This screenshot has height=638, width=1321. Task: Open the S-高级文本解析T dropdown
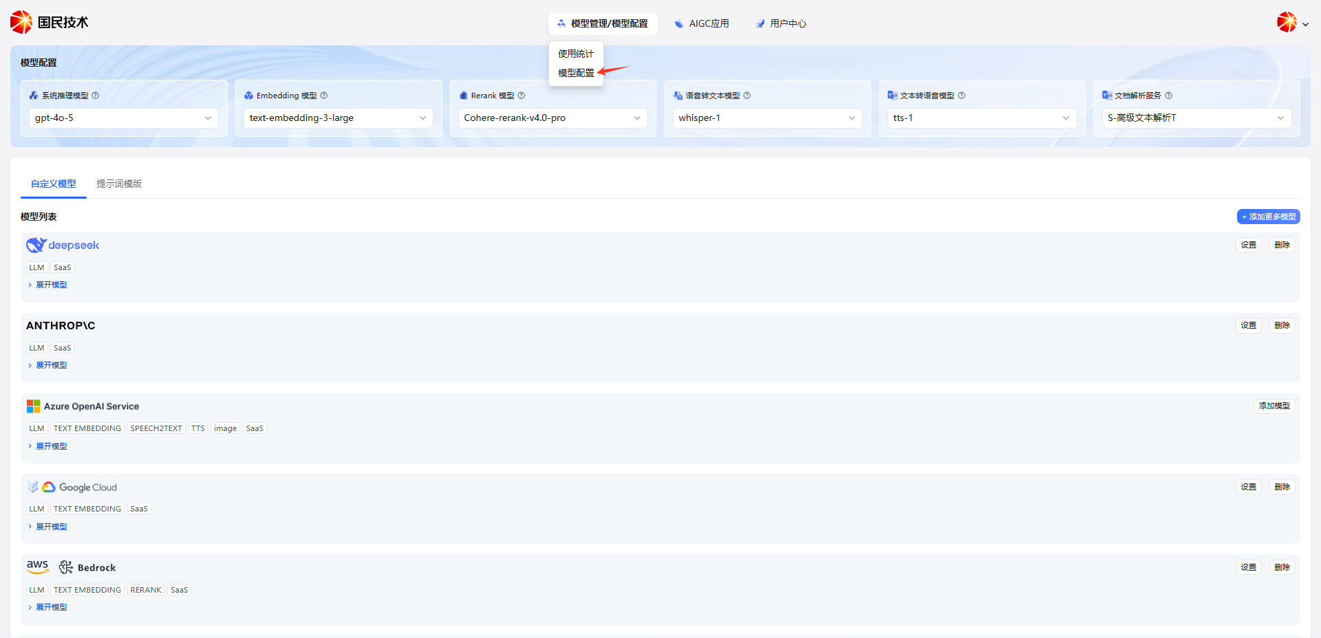(1197, 118)
